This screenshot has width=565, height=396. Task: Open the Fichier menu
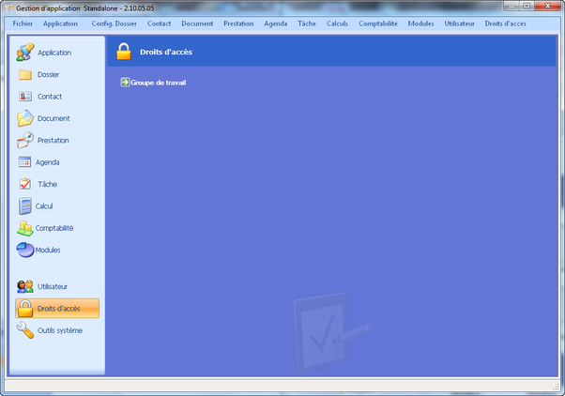[x=23, y=23]
